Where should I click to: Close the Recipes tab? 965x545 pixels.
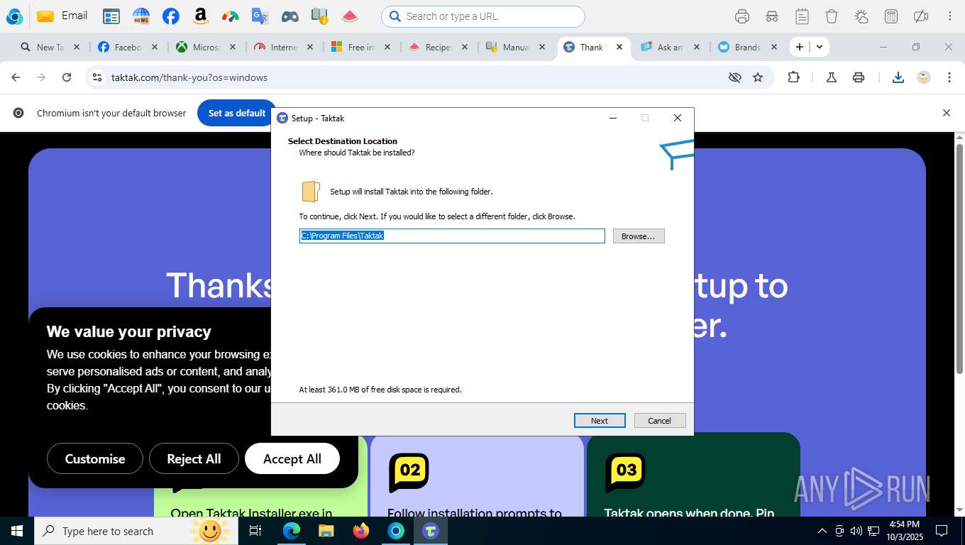tap(465, 47)
